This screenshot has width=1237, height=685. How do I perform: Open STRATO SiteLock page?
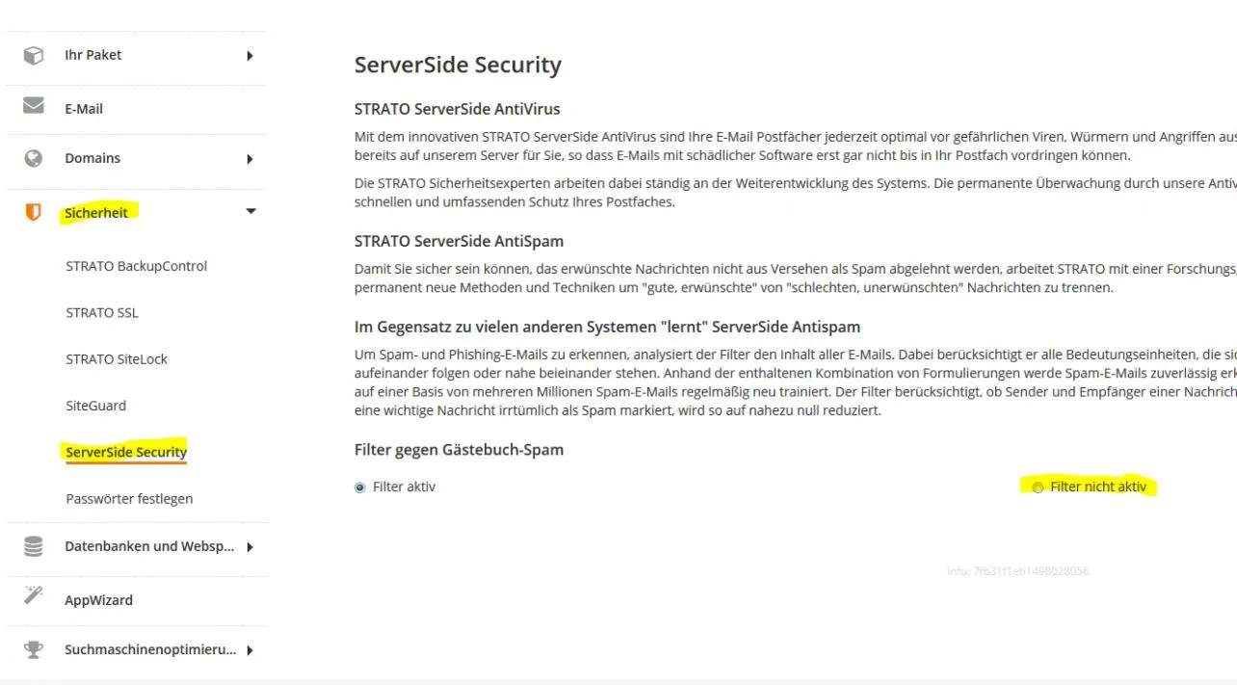[x=117, y=358]
